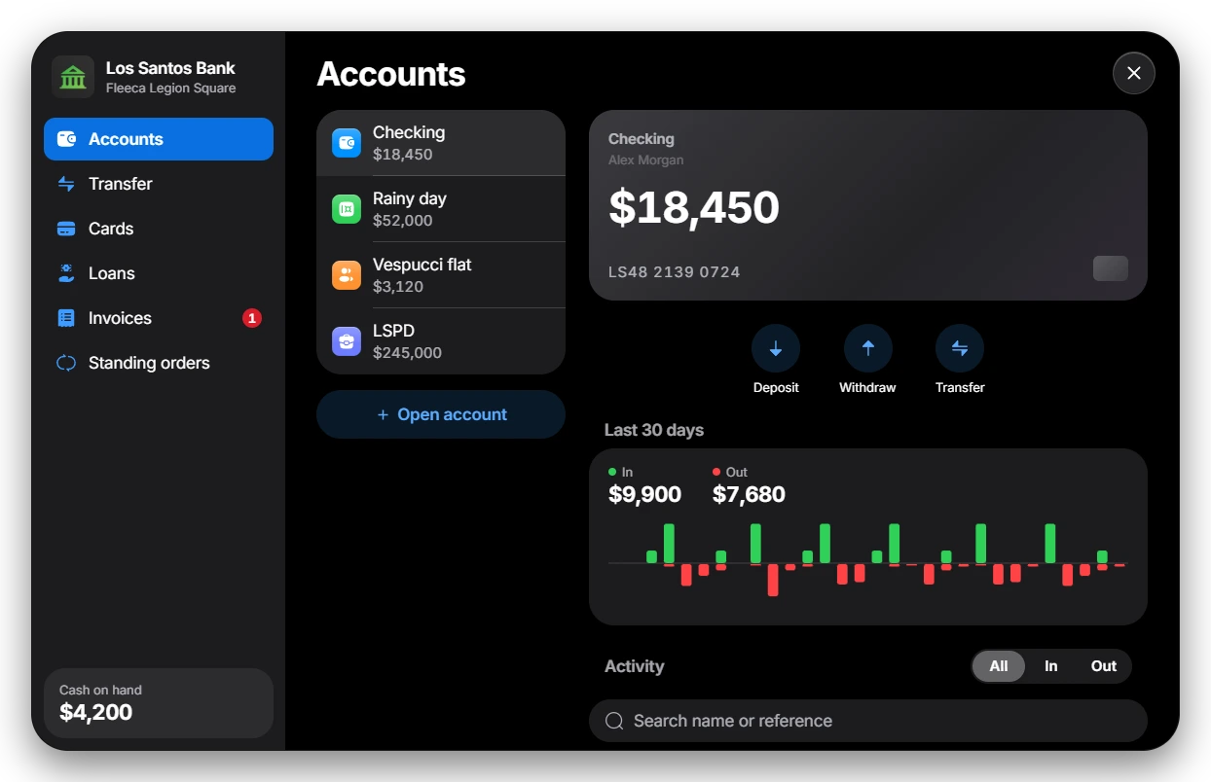Open the Invoices section
Screen dimensions: 1211x782
(159, 318)
